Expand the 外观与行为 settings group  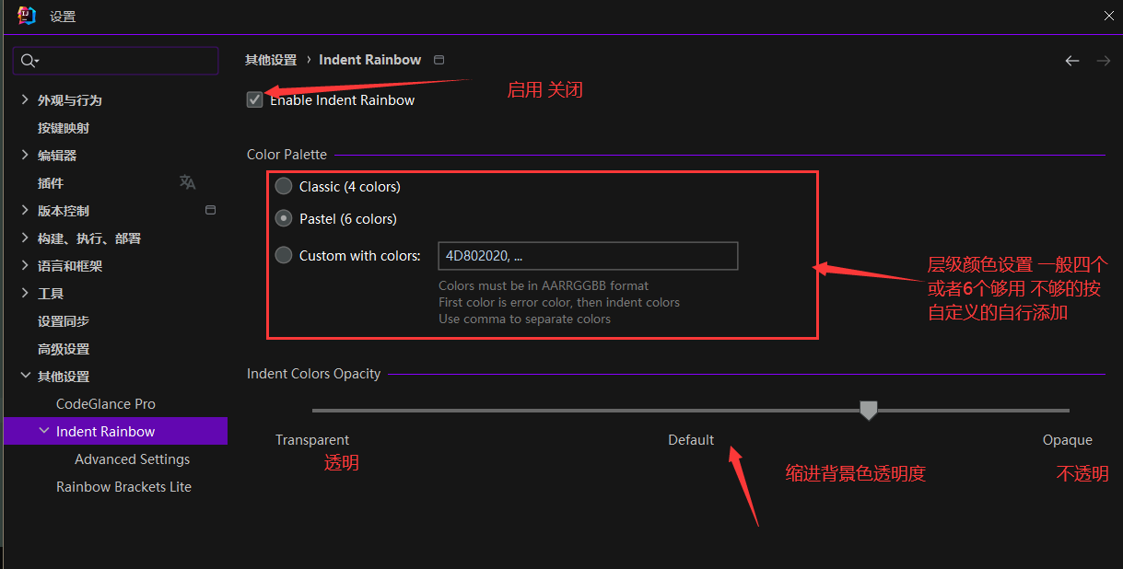pyautogui.click(x=25, y=99)
